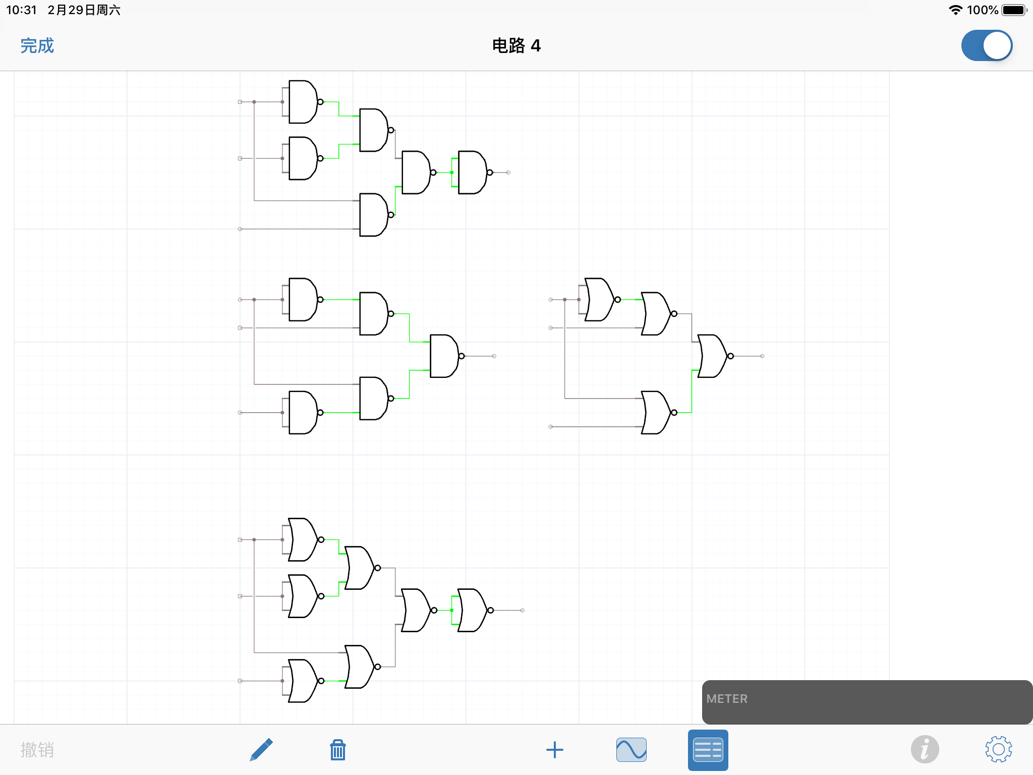
Task: Open the settings gear
Action: coord(1000,750)
